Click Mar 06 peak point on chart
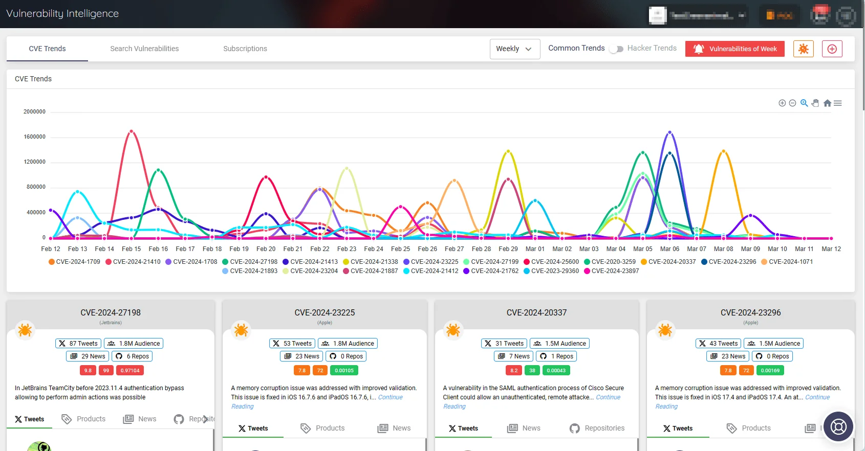865x451 pixels. [x=669, y=132]
